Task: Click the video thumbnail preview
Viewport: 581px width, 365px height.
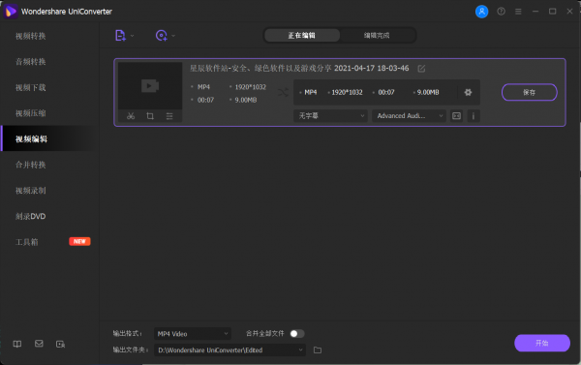Action: (x=150, y=86)
